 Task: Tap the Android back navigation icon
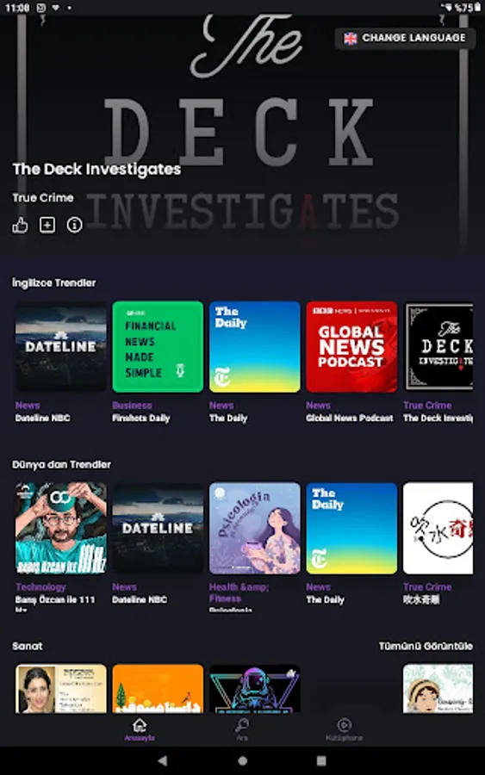tap(162, 760)
